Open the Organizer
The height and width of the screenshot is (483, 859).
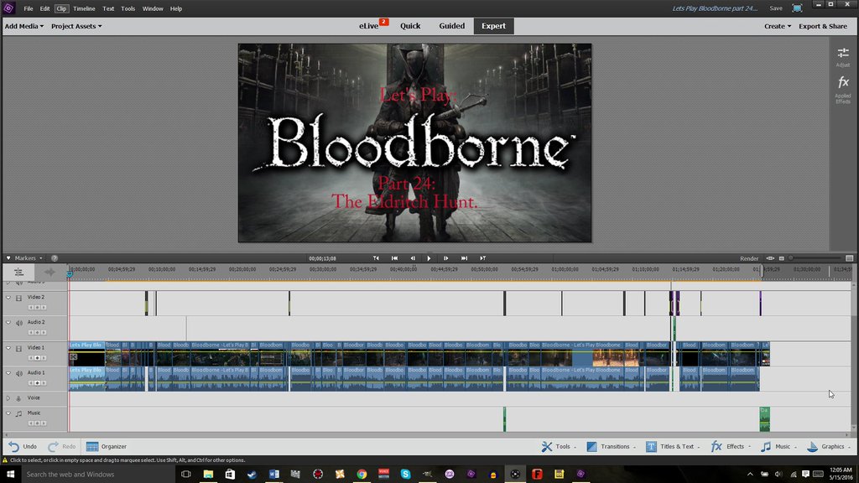coord(107,446)
